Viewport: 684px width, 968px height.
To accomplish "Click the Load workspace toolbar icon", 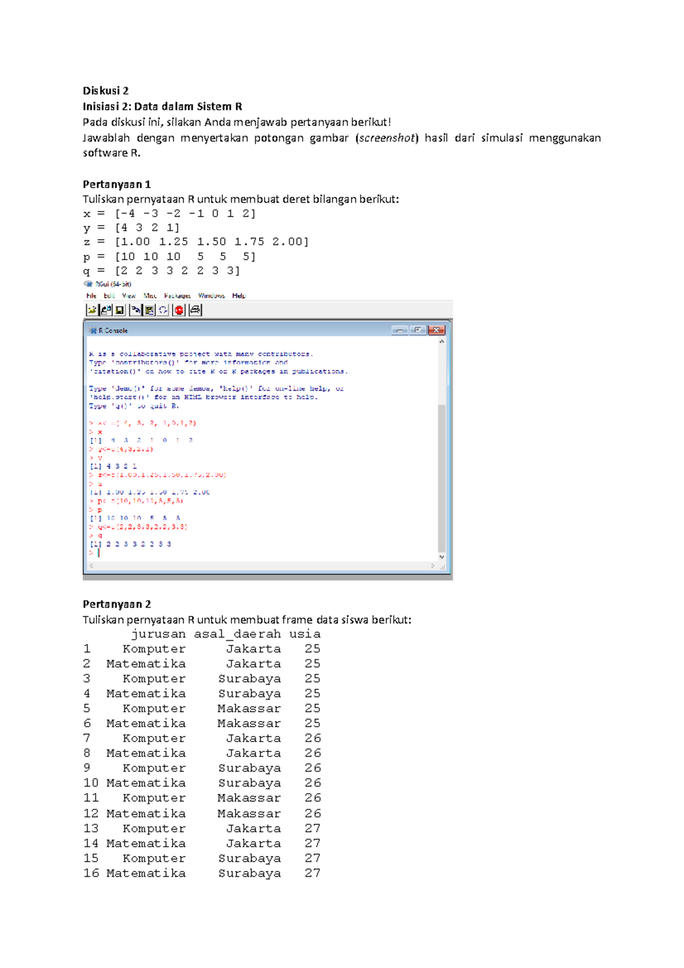I will (106, 310).
